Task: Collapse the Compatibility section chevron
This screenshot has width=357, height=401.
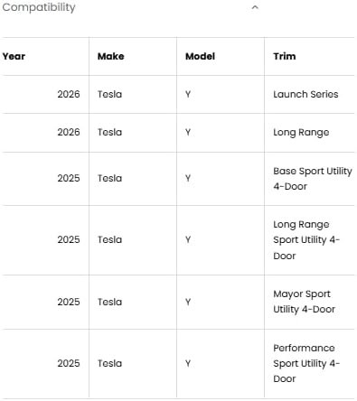Action: click(255, 7)
